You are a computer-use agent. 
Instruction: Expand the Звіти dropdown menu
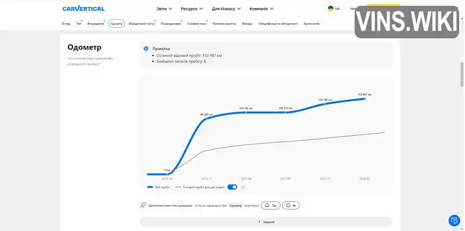pos(164,9)
